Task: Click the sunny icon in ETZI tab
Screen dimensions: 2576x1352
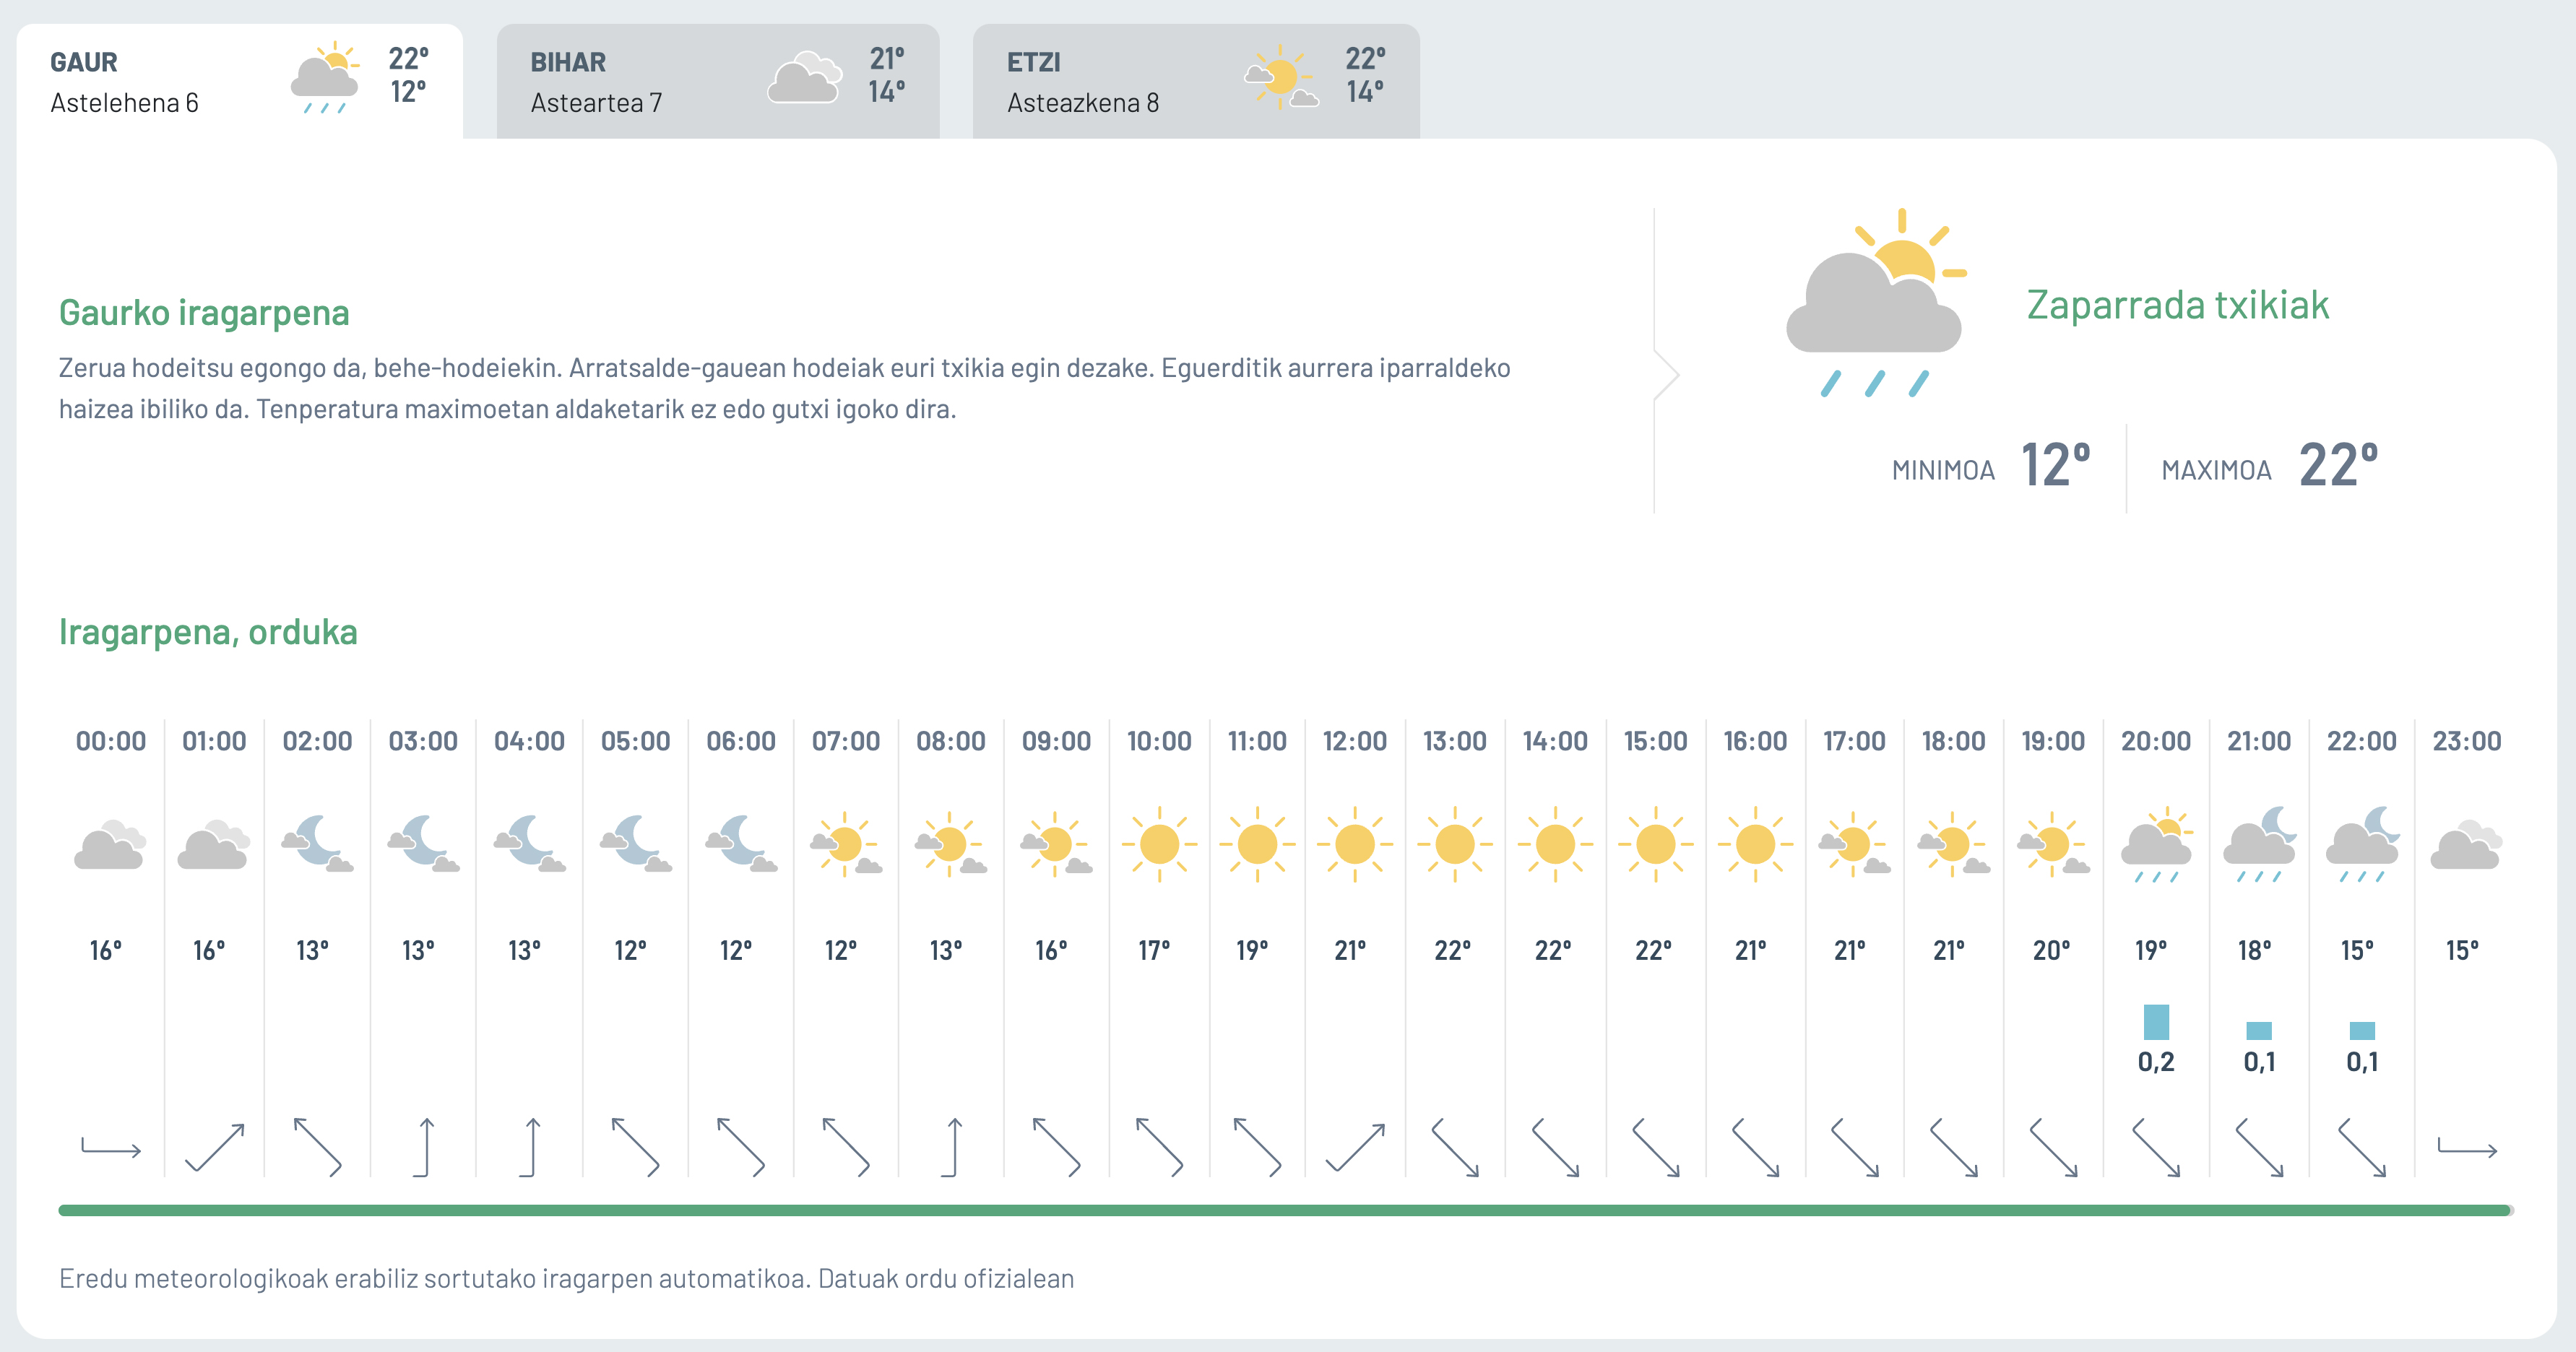Action: tap(1281, 77)
